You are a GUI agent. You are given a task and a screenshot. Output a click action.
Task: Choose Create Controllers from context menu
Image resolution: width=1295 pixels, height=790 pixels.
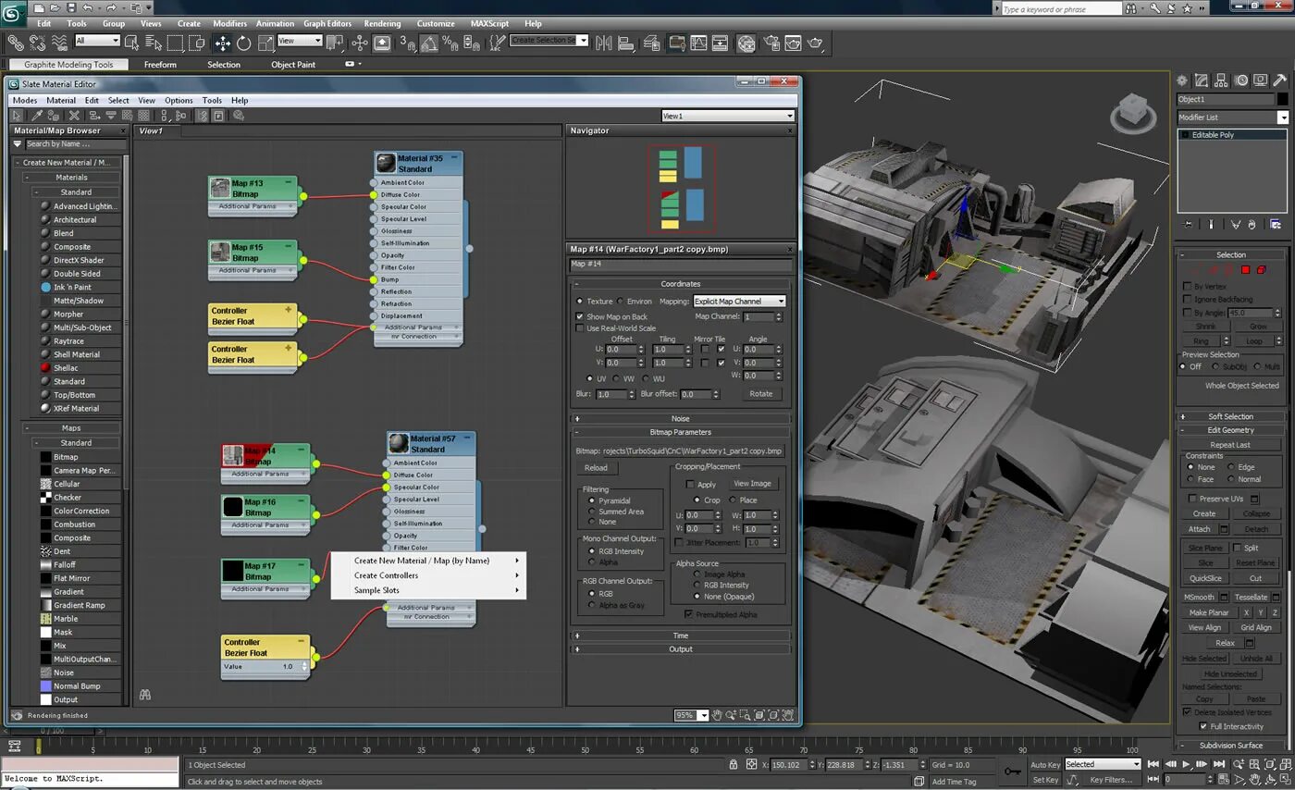point(386,575)
